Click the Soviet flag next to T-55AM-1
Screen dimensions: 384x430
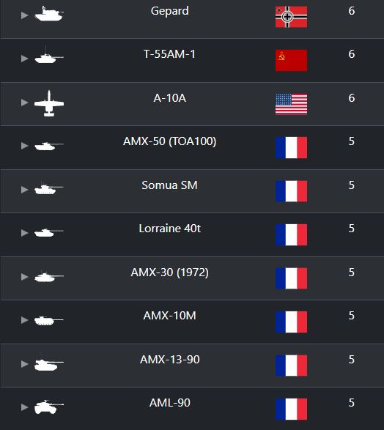(x=291, y=60)
